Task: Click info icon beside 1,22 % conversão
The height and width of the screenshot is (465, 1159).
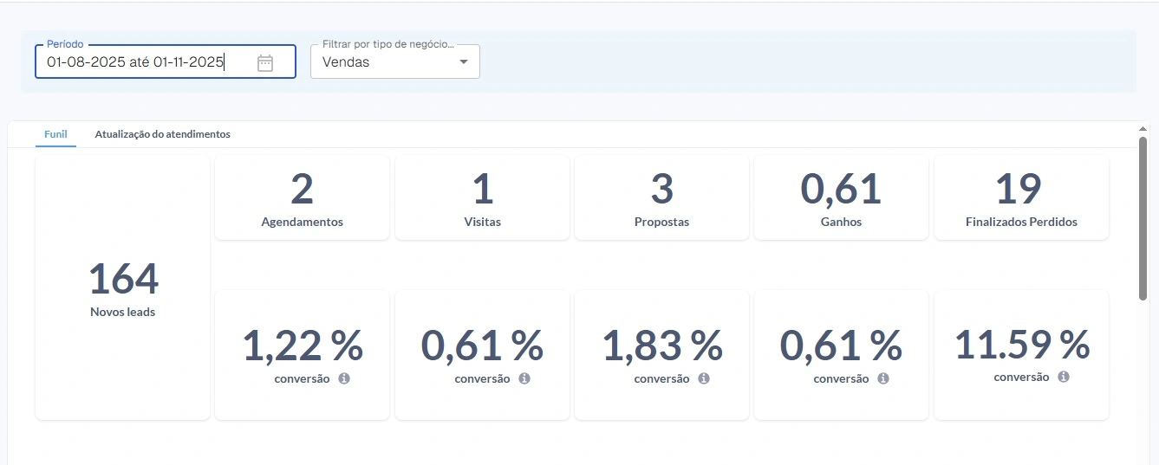Action: point(344,378)
